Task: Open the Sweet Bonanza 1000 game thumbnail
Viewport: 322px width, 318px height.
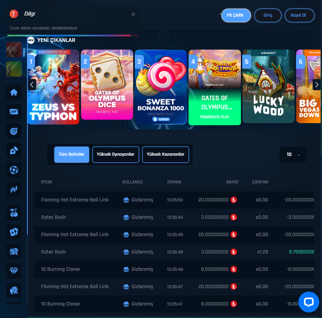Action: click(x=160, y=87)
